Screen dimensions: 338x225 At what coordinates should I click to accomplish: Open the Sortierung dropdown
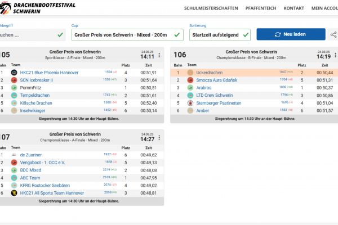[220, 35]
